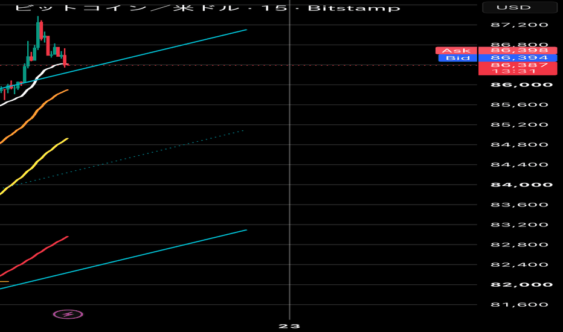
Task: Select the red moving average line
Action: click(36, 255)
